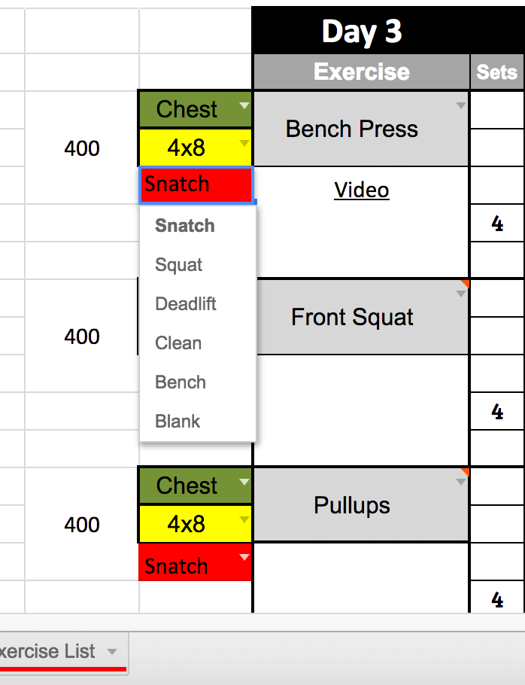Image resolution: width=525 pixels, height=685 pixels.
Task: Select the Blank option in dropdown
Action: (178, 422)
